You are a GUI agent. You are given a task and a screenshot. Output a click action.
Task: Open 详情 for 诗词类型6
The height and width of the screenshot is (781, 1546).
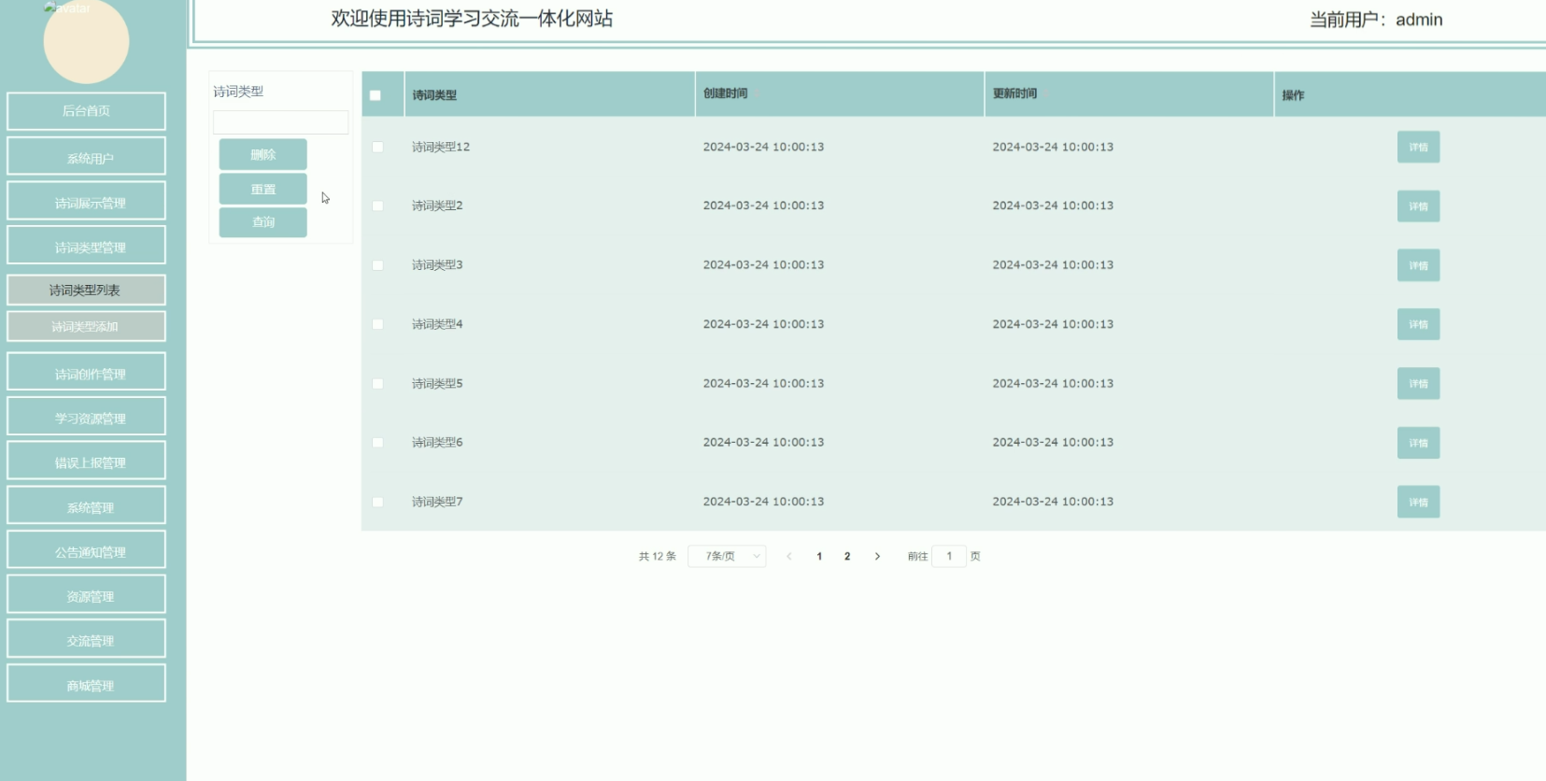[1418, 443]
